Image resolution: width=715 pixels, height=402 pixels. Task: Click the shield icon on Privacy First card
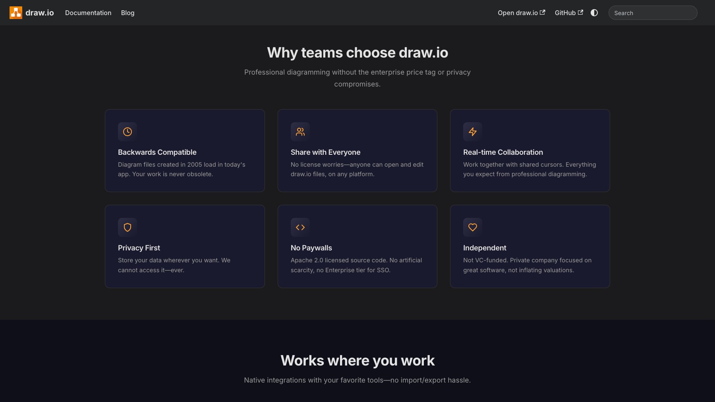(128, 227)
